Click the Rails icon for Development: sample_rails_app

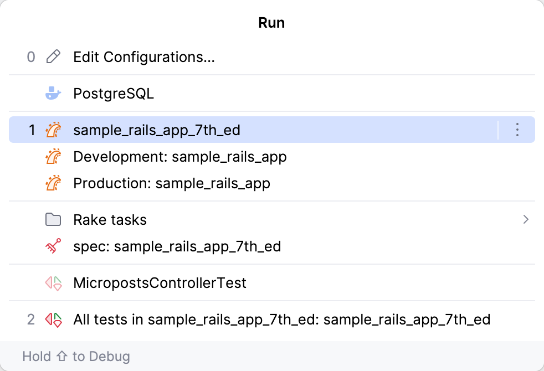click(x=54, y=157)
